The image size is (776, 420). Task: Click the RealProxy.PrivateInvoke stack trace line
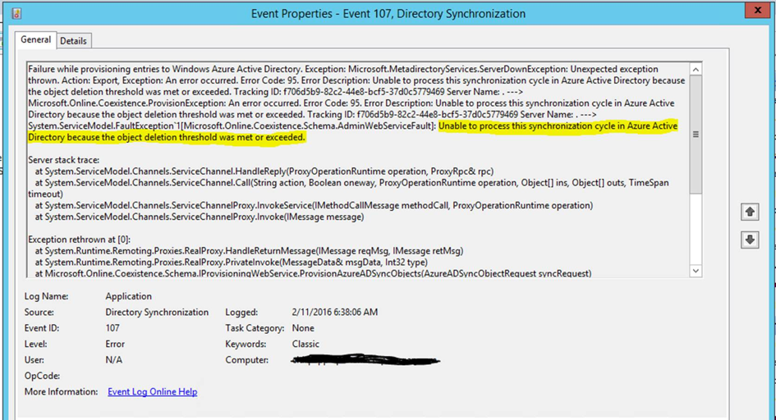231,262
